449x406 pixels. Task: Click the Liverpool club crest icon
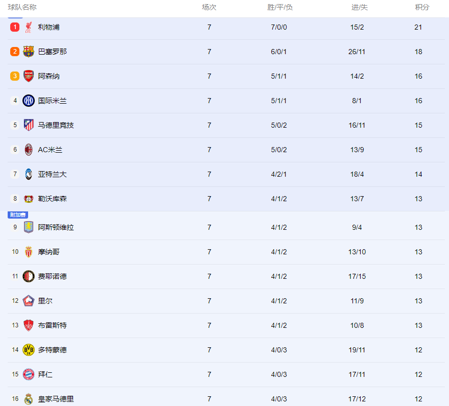(x=28, y=27)
